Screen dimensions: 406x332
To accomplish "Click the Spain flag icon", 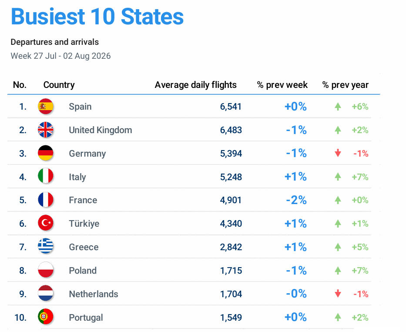I will [x=46, y=106].
